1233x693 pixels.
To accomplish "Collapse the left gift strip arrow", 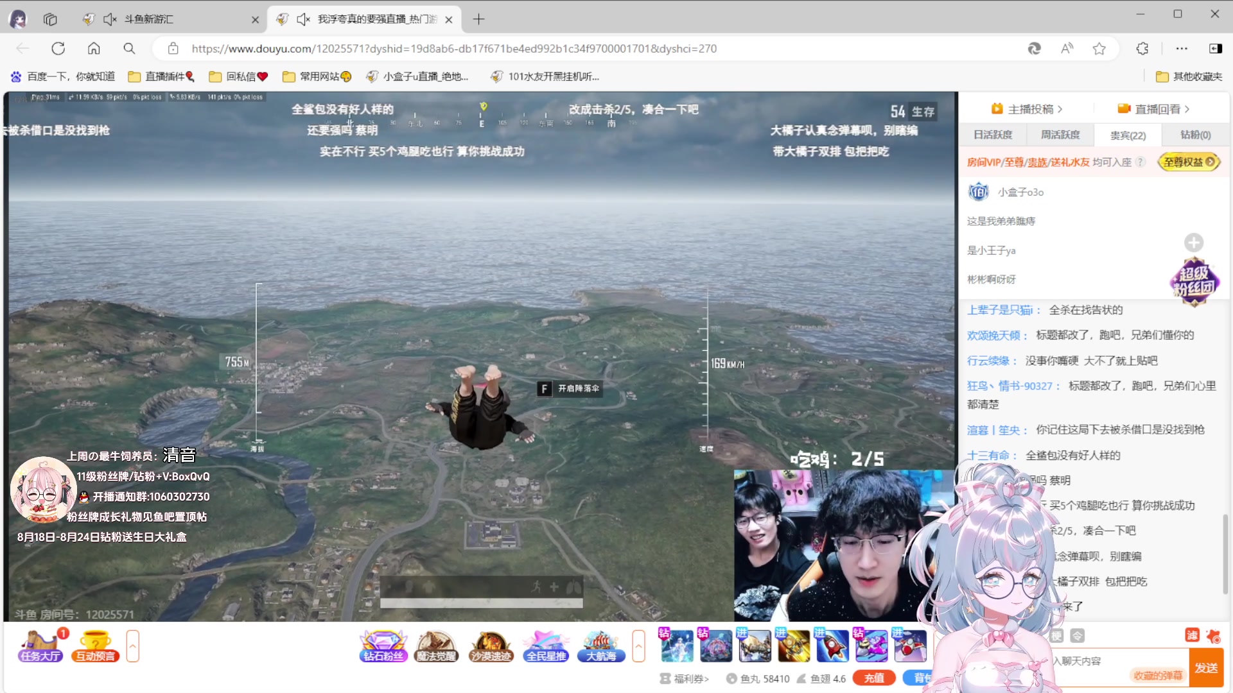I will [133, 646].
